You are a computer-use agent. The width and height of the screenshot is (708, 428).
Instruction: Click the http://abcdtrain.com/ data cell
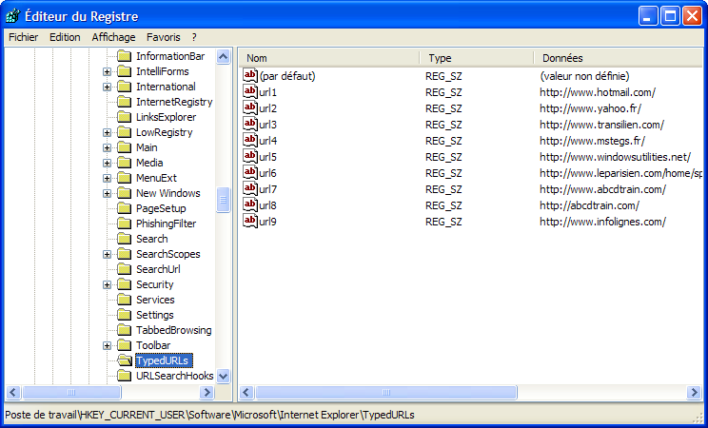click(589, 205)
